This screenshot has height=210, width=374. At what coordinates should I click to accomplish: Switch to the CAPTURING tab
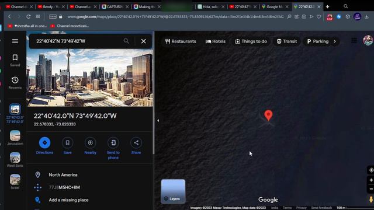coord(115,6)
